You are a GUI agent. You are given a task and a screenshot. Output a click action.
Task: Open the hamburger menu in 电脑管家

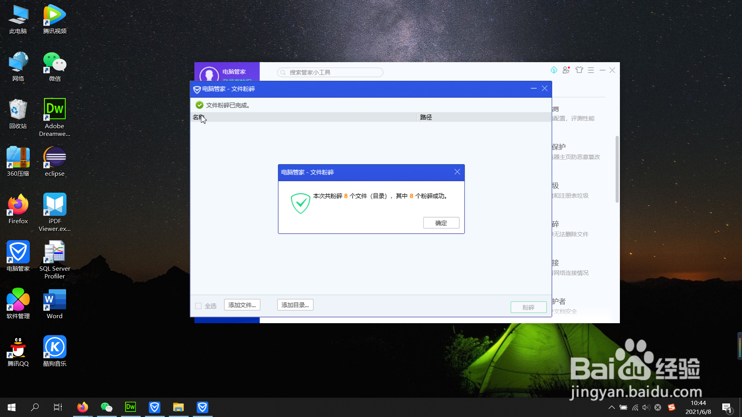pyautogui.click(x=591, y=70)
